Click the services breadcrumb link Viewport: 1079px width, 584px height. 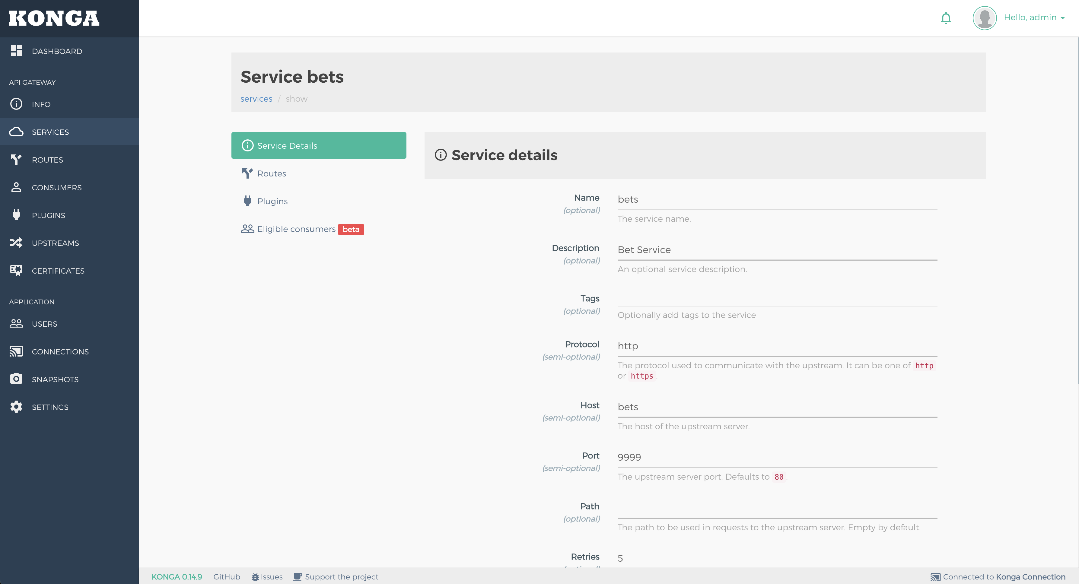(x=256, y=99)
